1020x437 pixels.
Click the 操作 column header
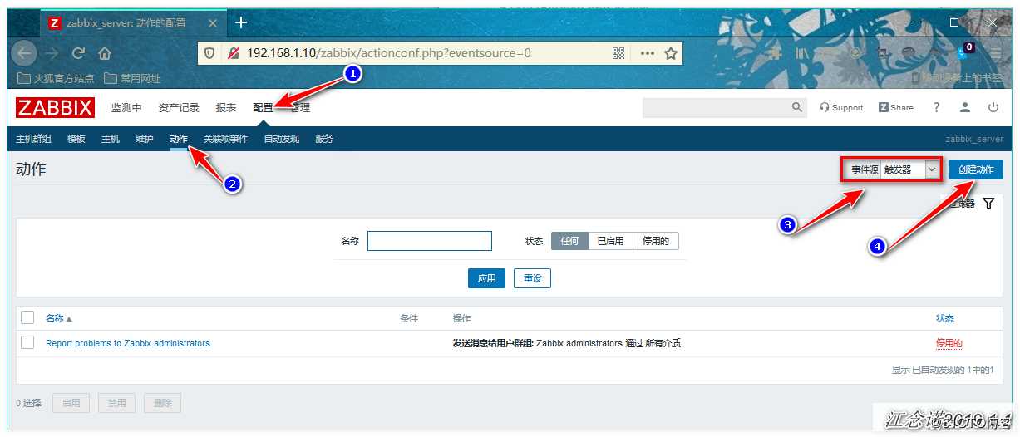tap(461, 318)
